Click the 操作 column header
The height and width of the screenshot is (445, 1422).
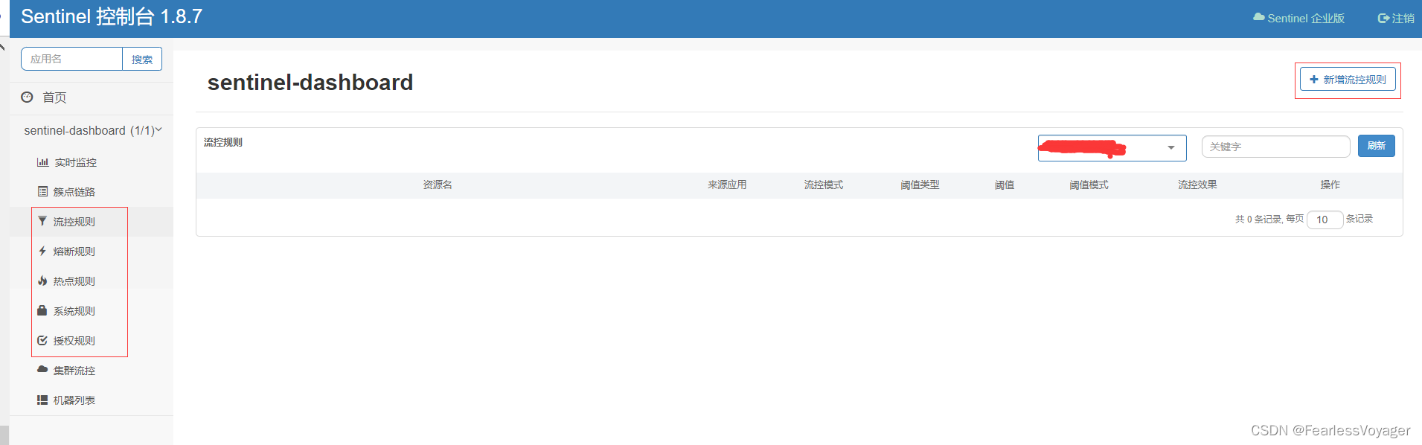coord(1330,185)
